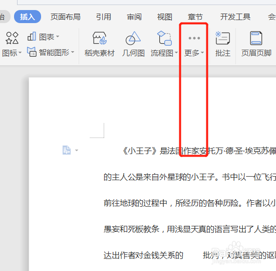The image size is (276, 271).
Task: Expand the 智能图形 dropdown arrow
Action: (73, 52)
